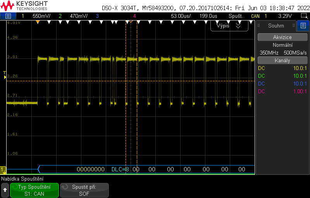
Task: Click the Nabídka Spouštění menu title
Action: 22,179
